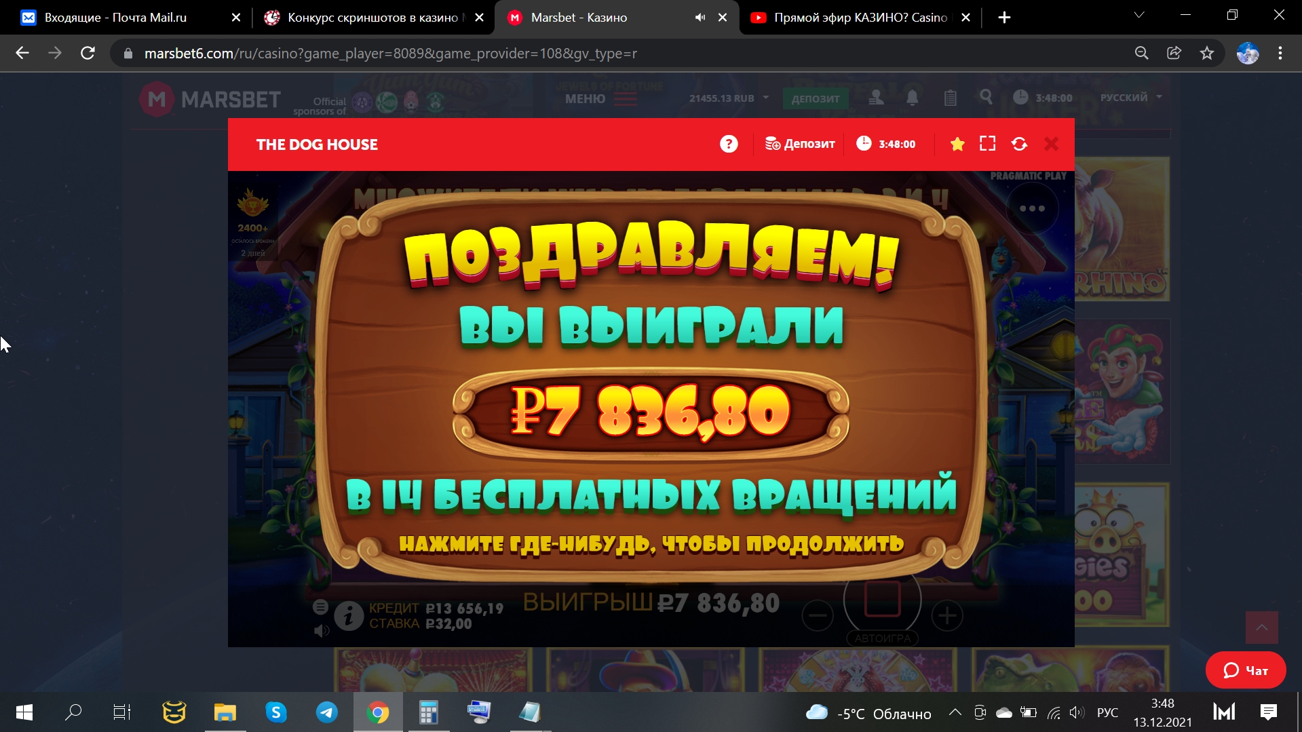Open game info 'i' button
Viewport: 1302px width, 732px height.
tap(349, 616)
